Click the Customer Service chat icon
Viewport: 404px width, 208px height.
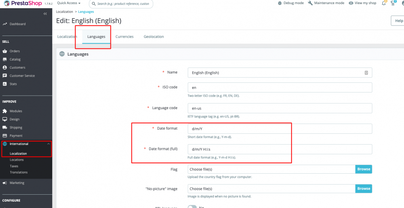pyautogui.click(x=4, y=76)
